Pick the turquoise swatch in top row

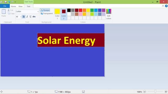tap(96, 10)
